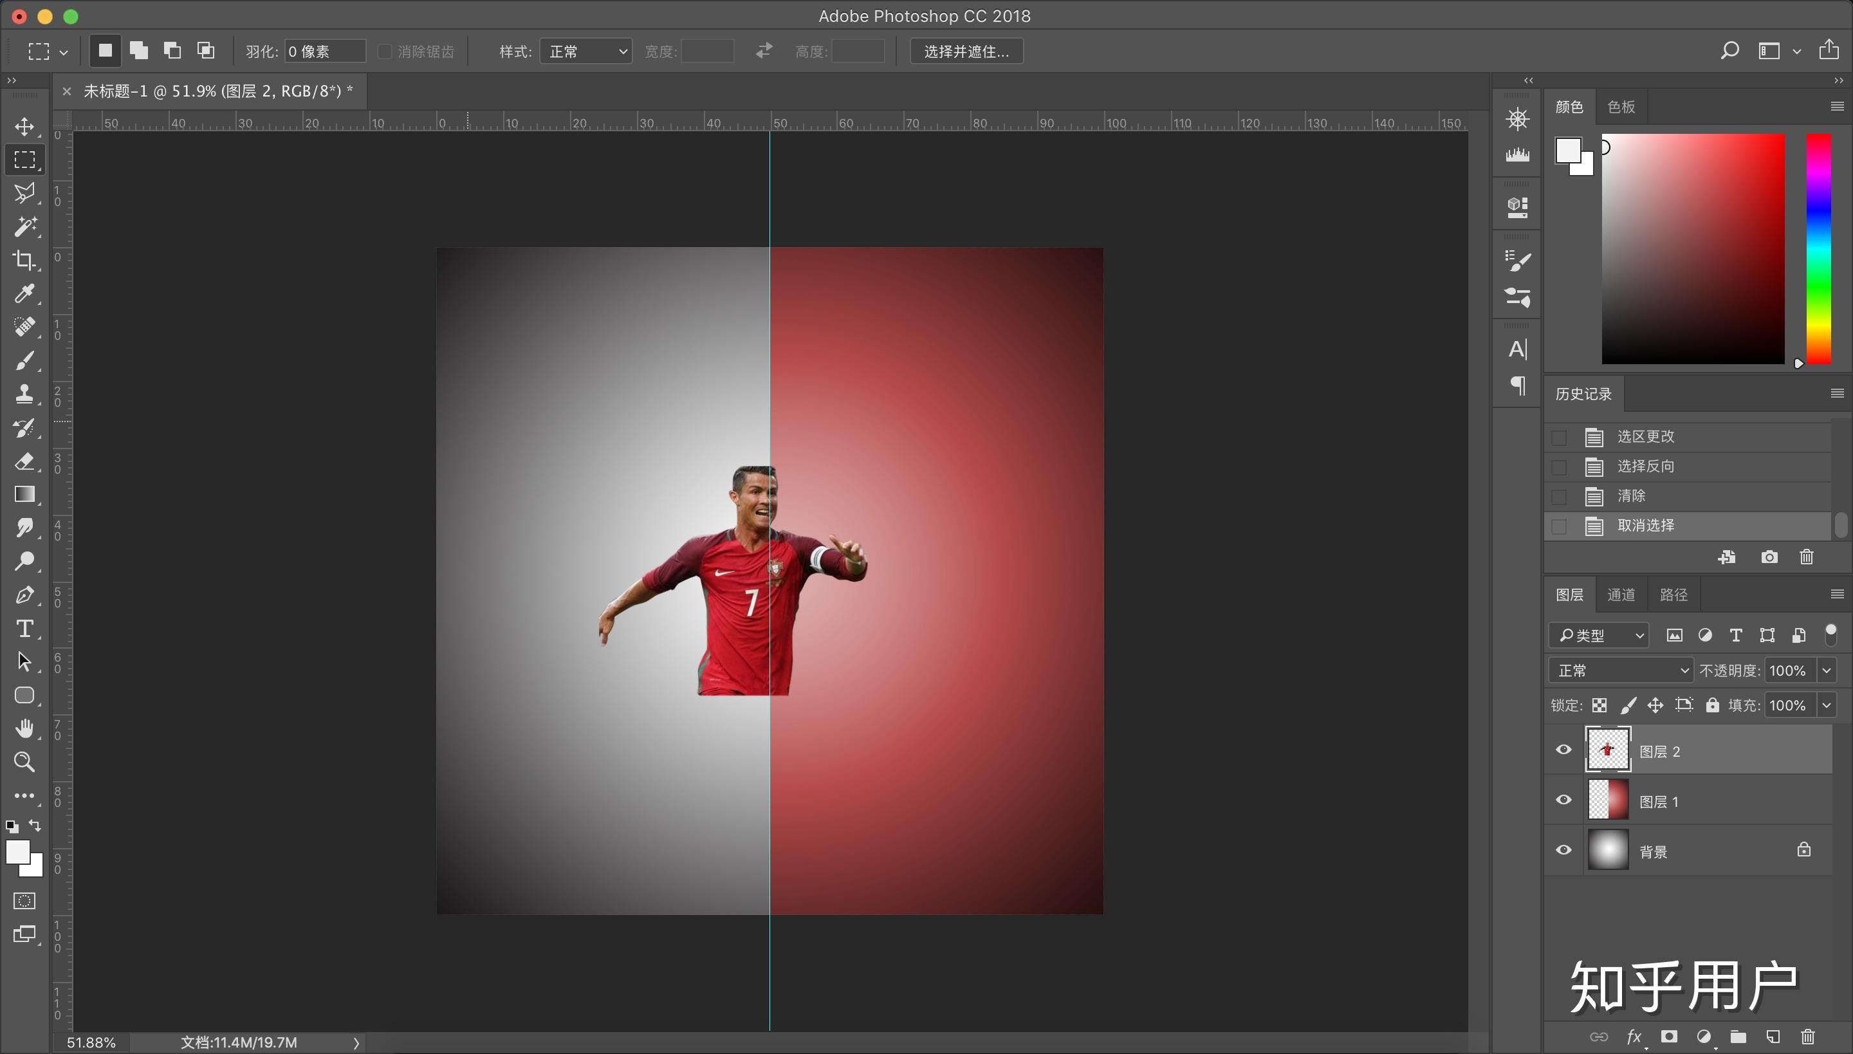This screenshot has width=1853, height=1054.
Task: Click foreground color swatch in toolbar
Action: coord(17,852)
